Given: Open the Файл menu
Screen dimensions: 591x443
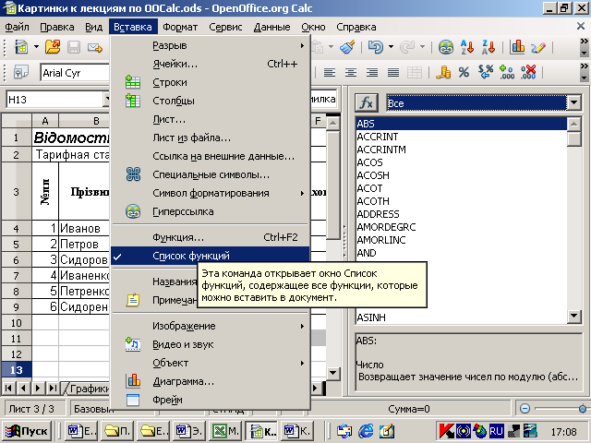Looking at the screenshot, I should pyautogui.click(x=18, y=27).
